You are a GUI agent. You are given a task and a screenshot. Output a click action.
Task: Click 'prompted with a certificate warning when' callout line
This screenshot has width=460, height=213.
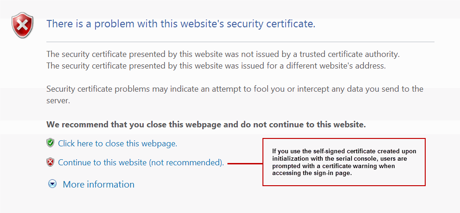333,166
